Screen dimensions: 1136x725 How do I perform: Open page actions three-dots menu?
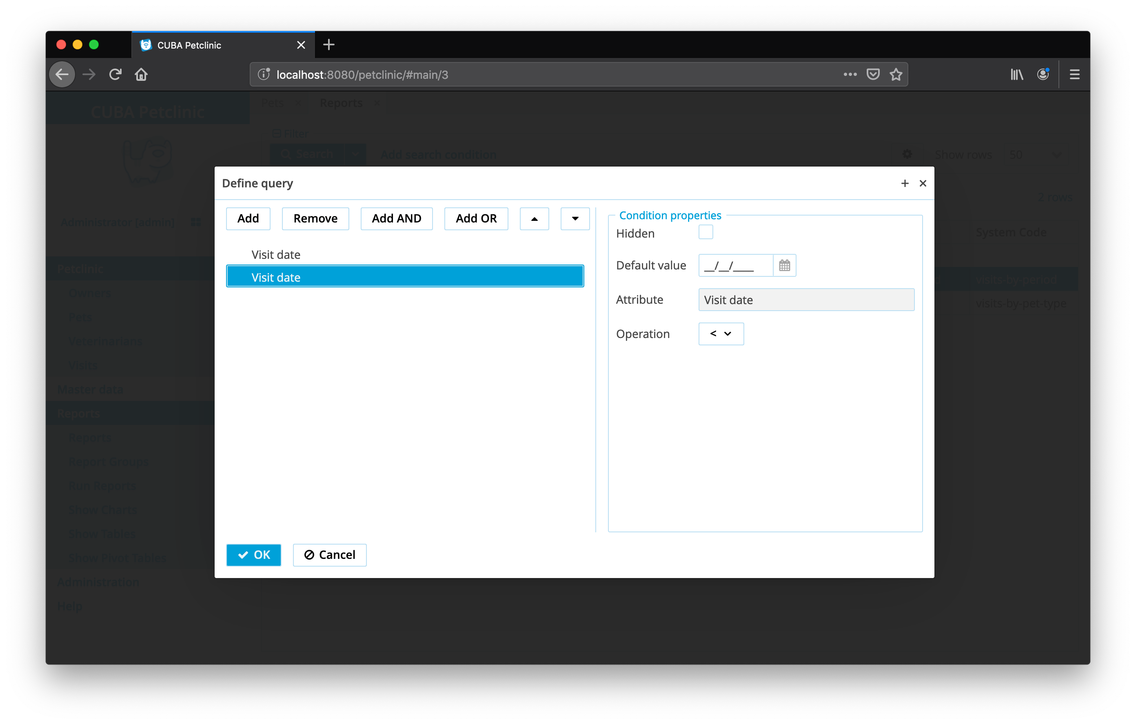coord(850,75)
